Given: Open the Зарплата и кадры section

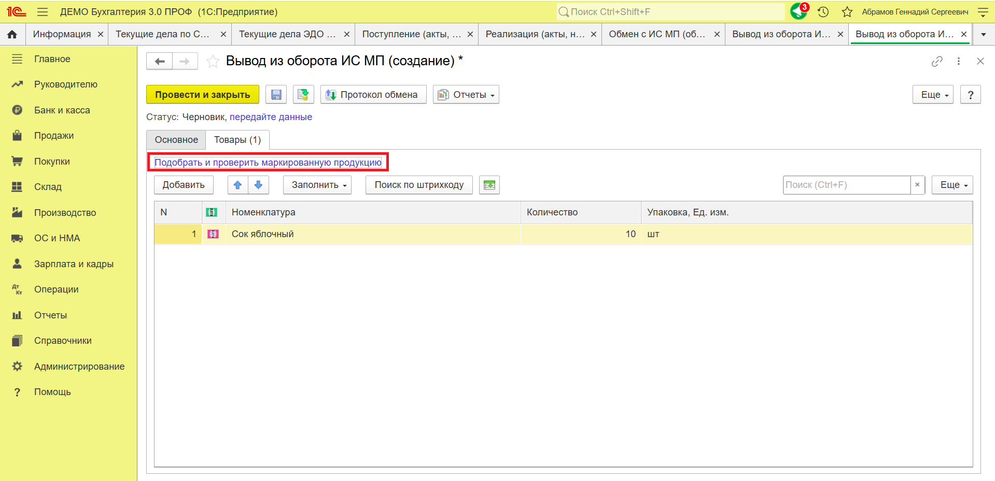Looking at the screenshot, I should coord(68,264).
